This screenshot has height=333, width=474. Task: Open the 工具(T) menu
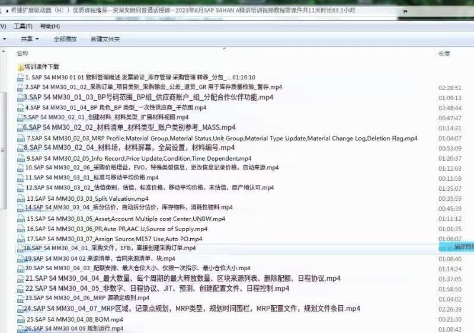tap(23, 27)
